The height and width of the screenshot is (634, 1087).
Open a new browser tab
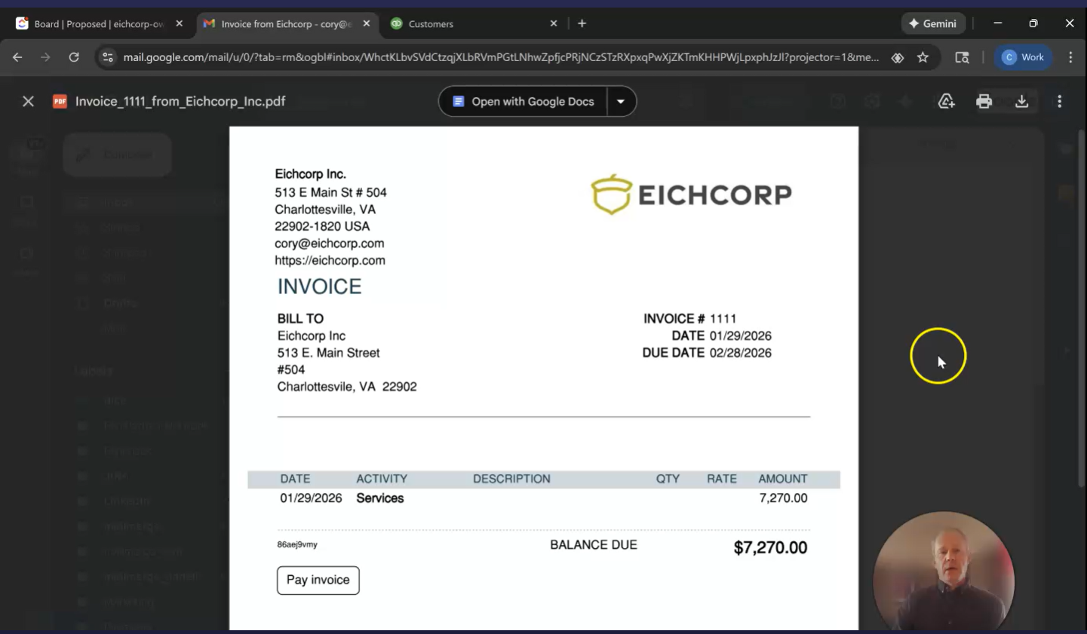click(x=582, y=23)
